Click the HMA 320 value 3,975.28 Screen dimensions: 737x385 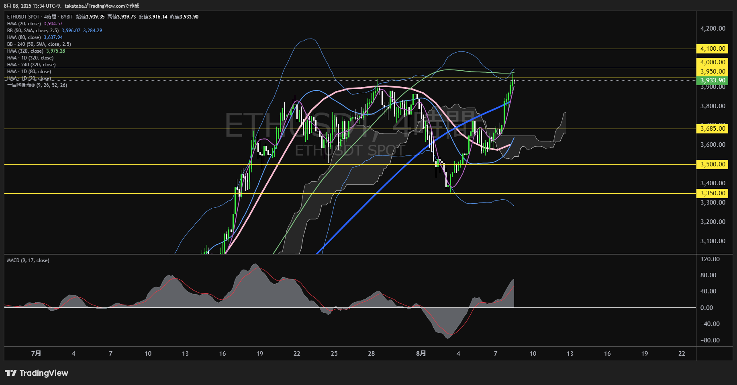[55, 51]
